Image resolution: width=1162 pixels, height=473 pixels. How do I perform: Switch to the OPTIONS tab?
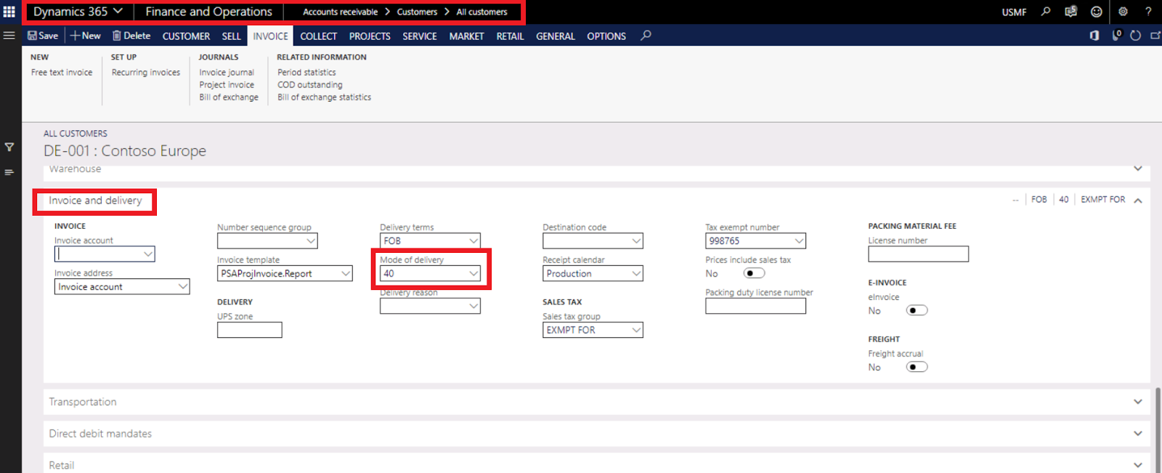click(x=606, y=36)
